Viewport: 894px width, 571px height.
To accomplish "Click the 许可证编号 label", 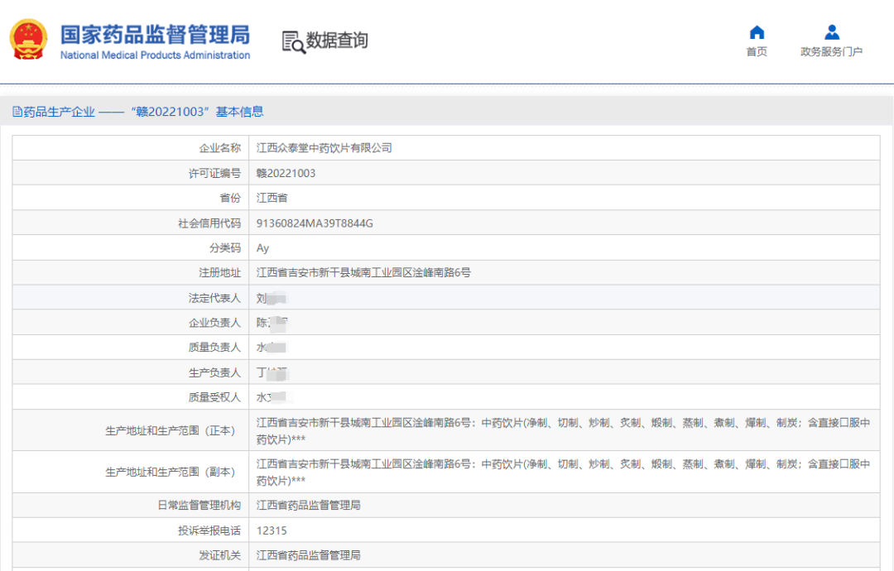I will pos(214,173).
